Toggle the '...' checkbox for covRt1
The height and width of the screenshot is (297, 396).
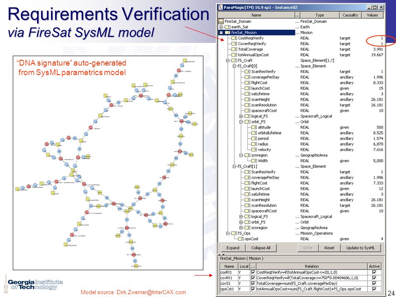coord(253,278)
